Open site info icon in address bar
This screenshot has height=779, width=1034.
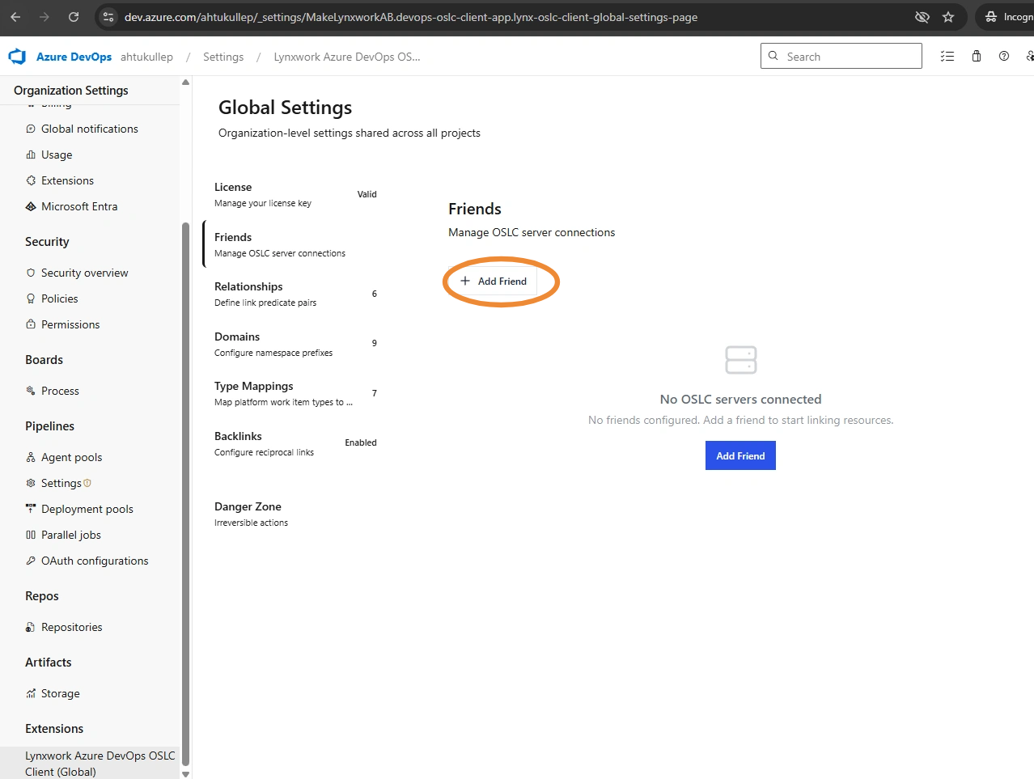click(108, 17)
